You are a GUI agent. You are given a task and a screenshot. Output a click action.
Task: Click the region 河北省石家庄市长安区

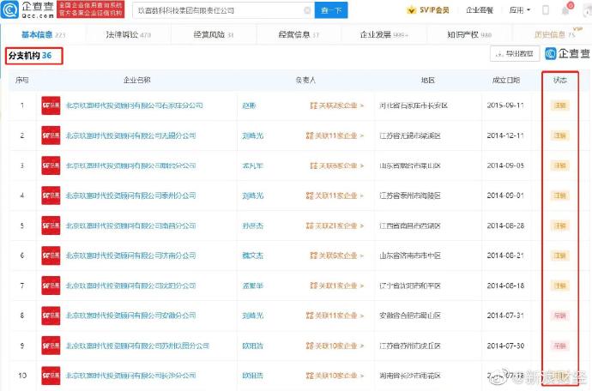click(414, 105)
